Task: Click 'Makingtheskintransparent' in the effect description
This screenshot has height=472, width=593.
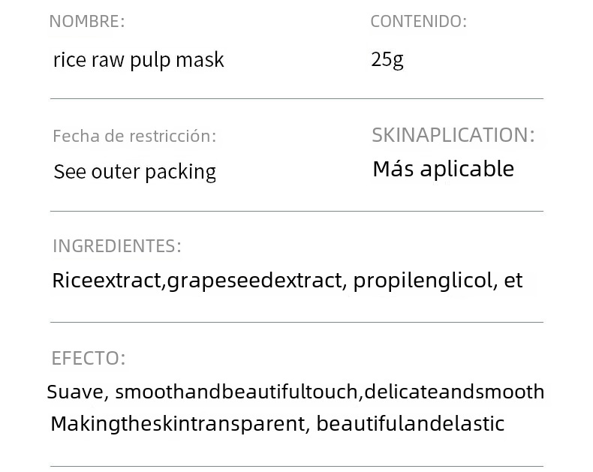Action: click(179, 424)
